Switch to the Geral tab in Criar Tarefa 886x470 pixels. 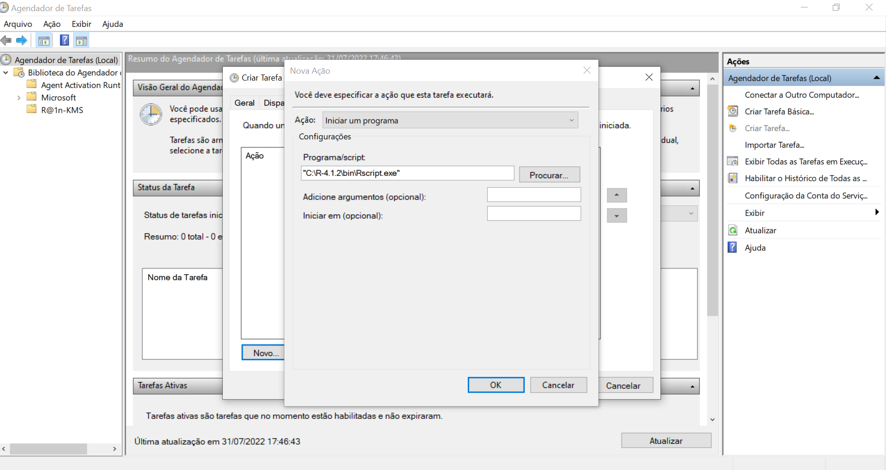coord(245,103)
